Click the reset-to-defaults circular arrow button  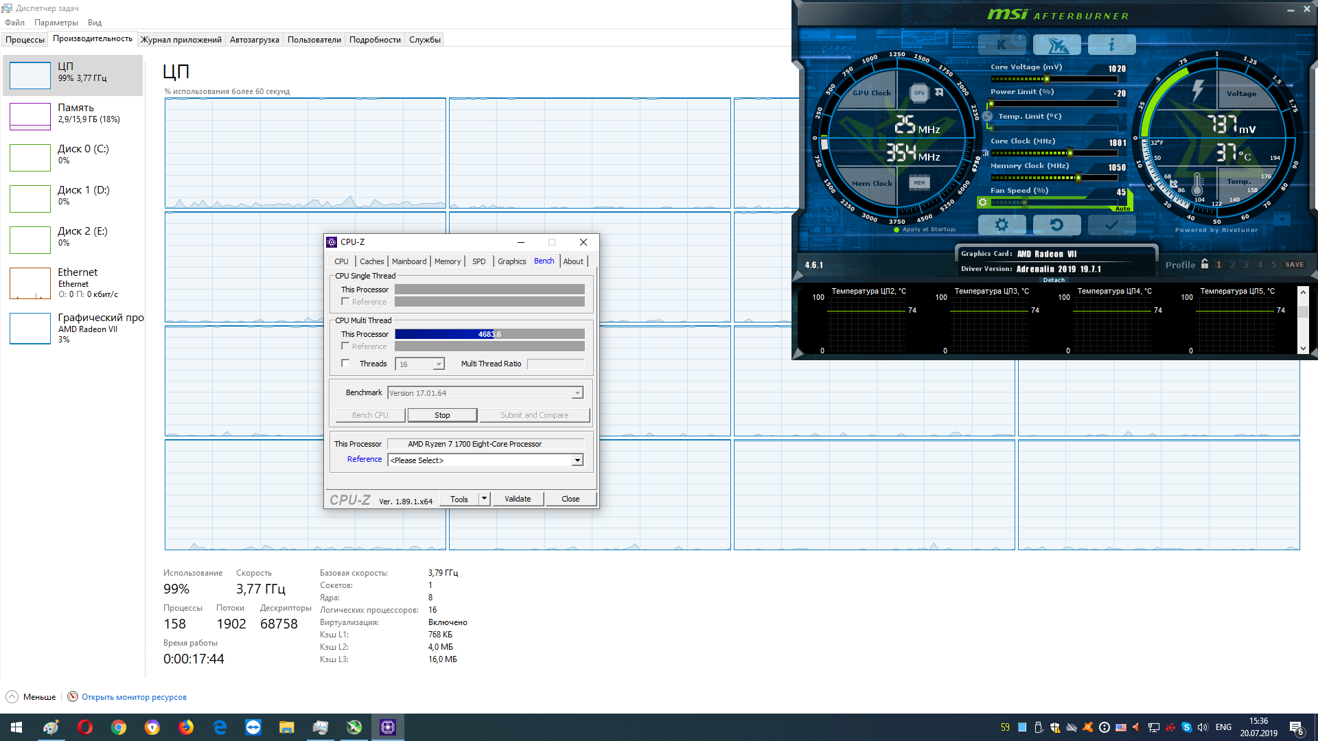[x=1056, y=225]
